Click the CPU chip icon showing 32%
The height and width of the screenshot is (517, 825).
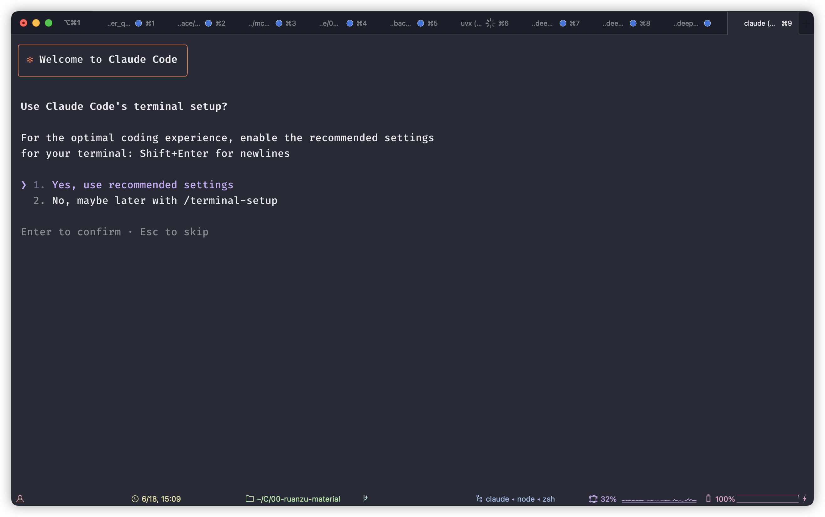pyautogui.click(x=593, y=499)
